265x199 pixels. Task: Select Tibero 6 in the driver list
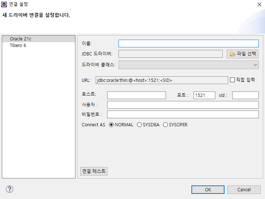coord(39,46)
